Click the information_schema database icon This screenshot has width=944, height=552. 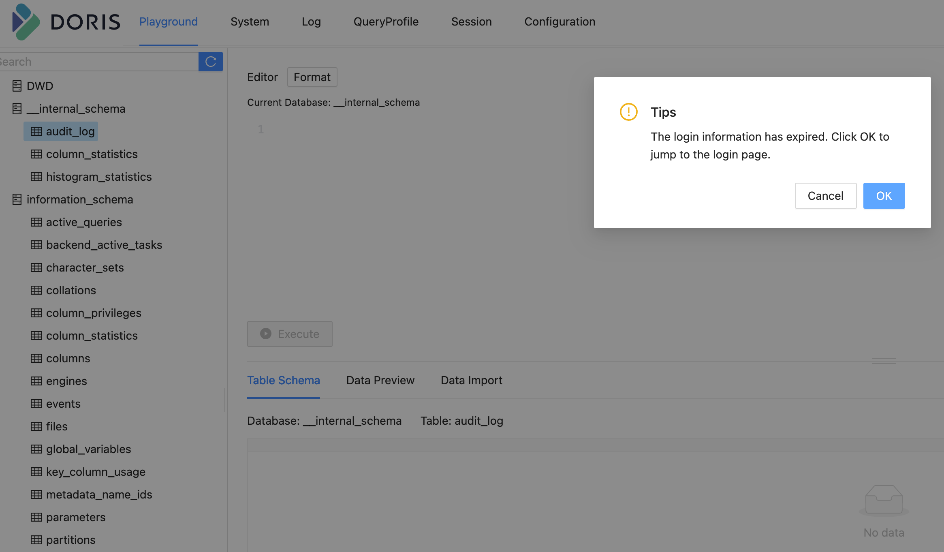(x=17, y=199)
